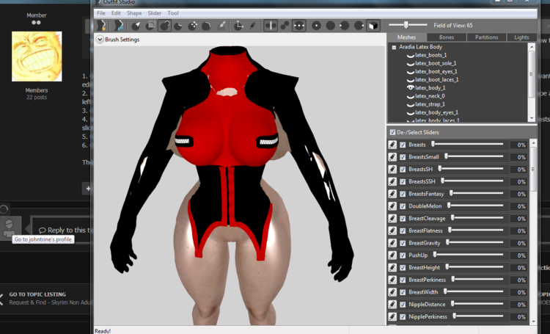Toggle perspective cube view icon

point(373,26)
